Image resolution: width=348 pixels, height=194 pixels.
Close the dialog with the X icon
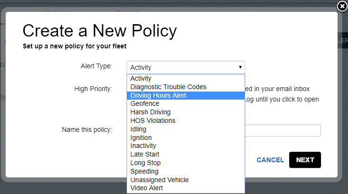tap(342, 7)
